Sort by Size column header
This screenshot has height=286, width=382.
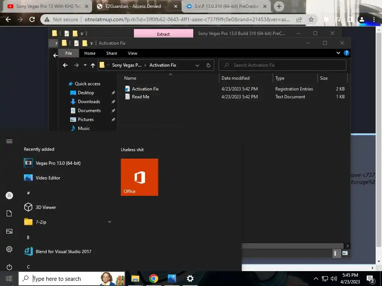pyautogui.click(x=323, y=78)
